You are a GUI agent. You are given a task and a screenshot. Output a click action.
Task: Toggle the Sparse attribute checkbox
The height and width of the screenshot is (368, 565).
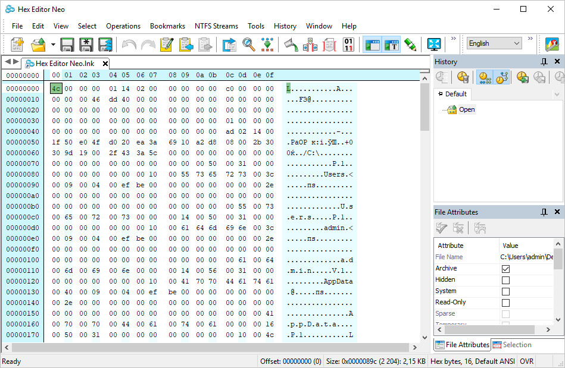tap(505, 314)
